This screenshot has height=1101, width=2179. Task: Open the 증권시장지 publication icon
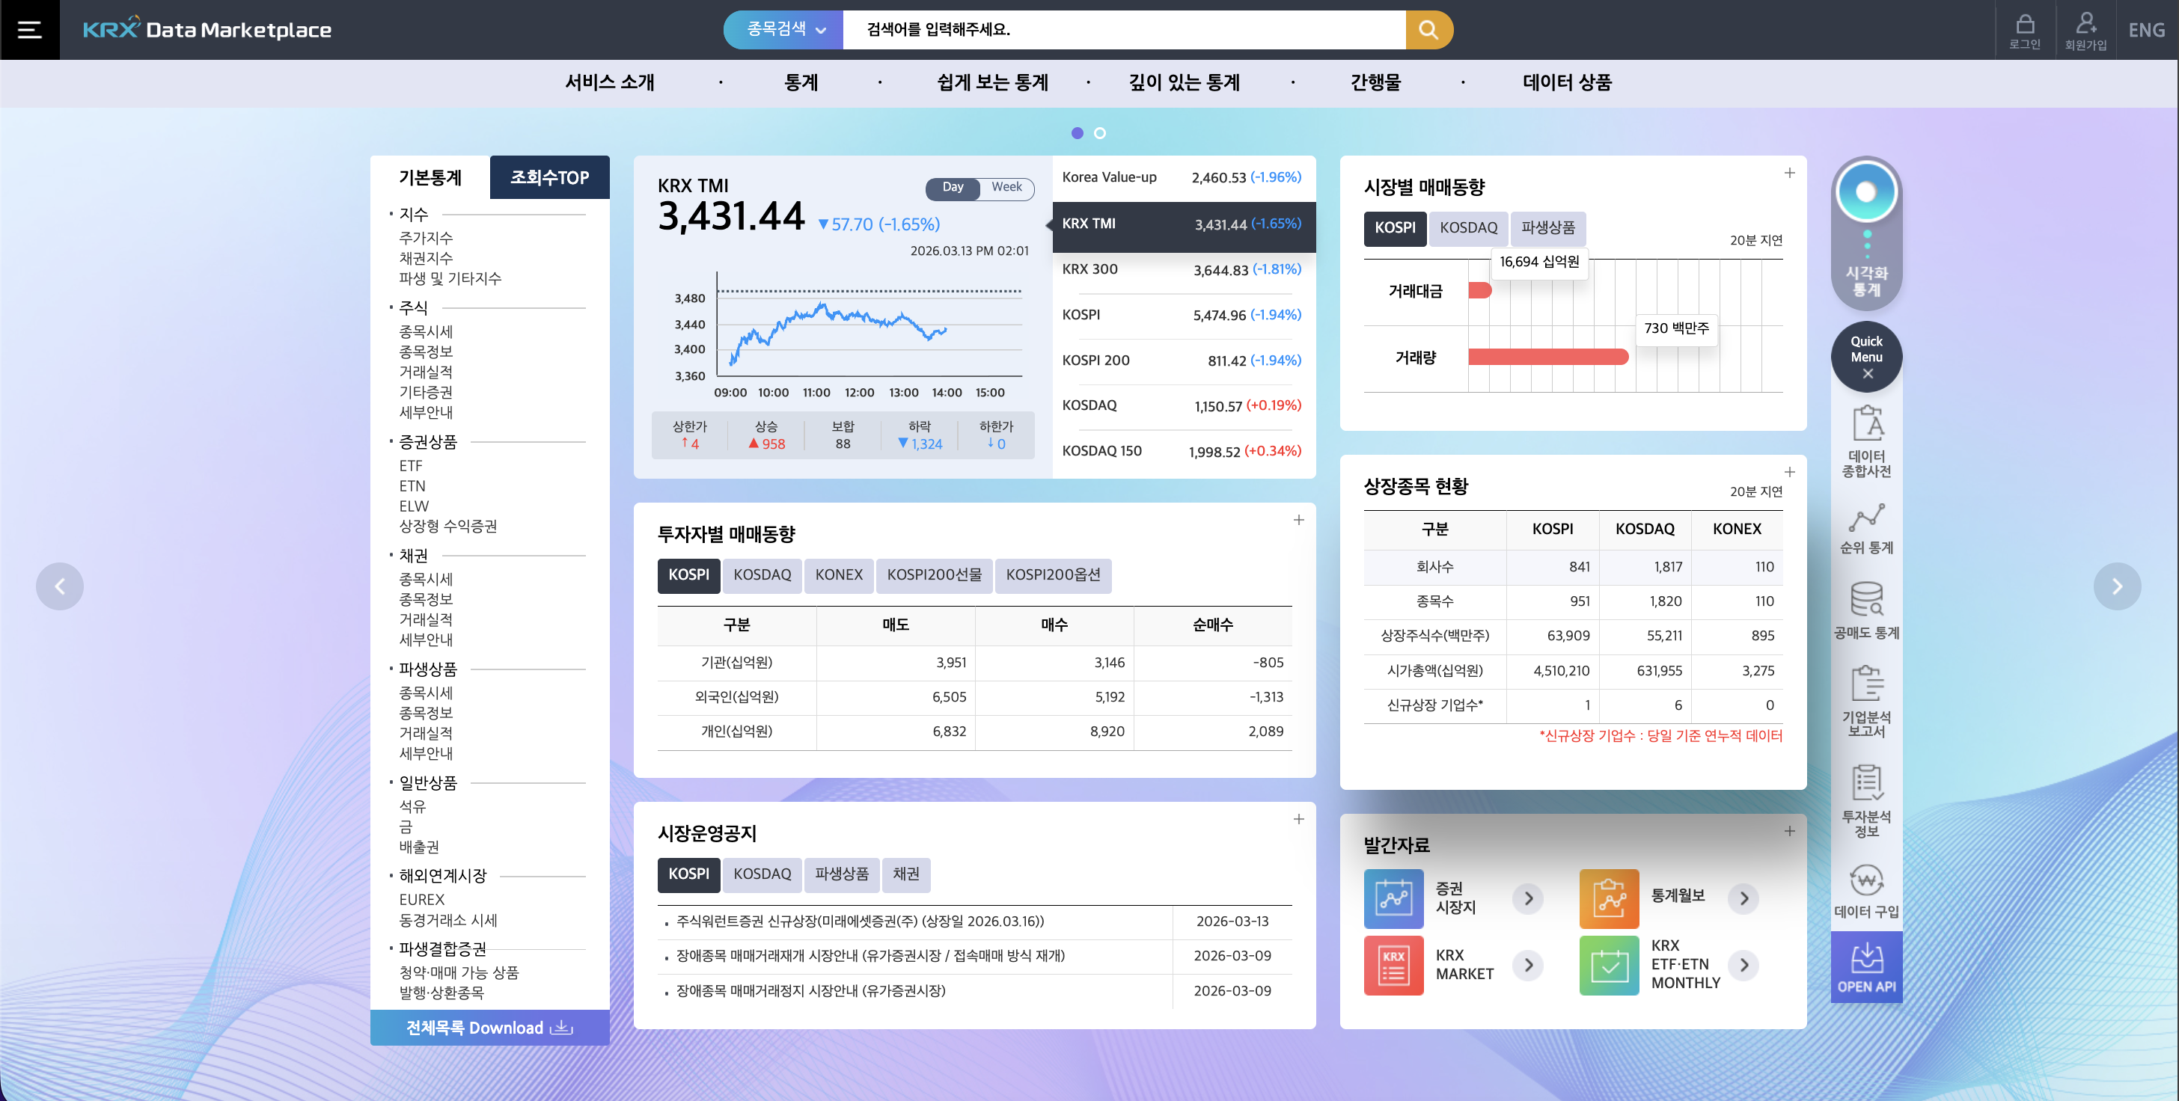[1393, 898]
